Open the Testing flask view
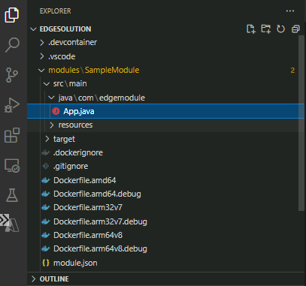The image size is (306, 286). point(12,195)
